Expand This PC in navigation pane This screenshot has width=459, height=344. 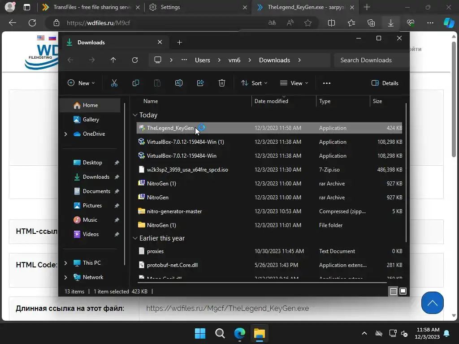65,263
